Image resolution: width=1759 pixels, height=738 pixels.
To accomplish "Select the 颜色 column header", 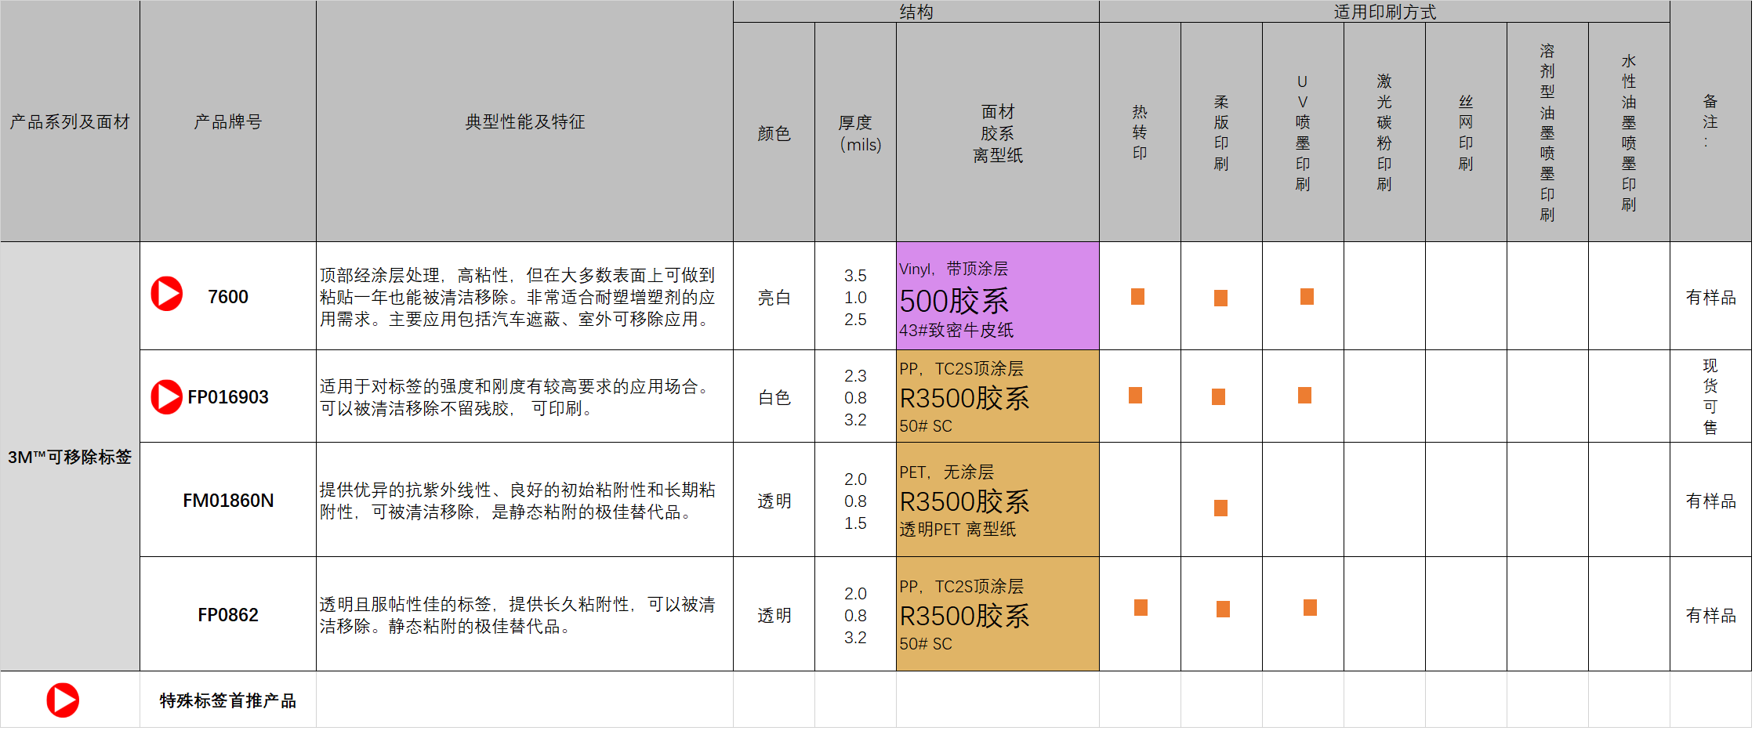I will coord(774,132).
